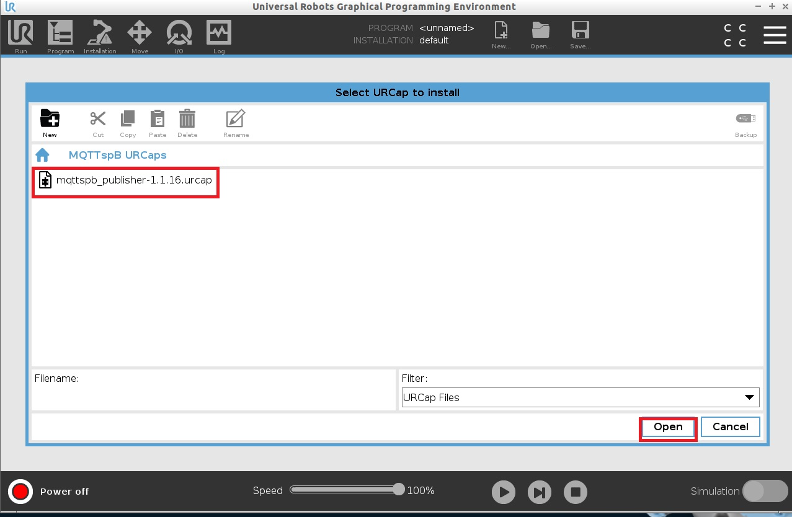The width and height of the screenshot is (792, 517).
Task: Click the Cancel button
Action: point(730,426)
